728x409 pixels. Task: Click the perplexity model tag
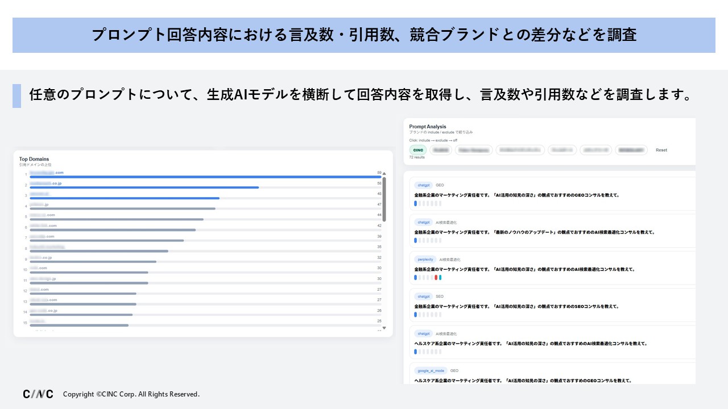tap(425, 260)
